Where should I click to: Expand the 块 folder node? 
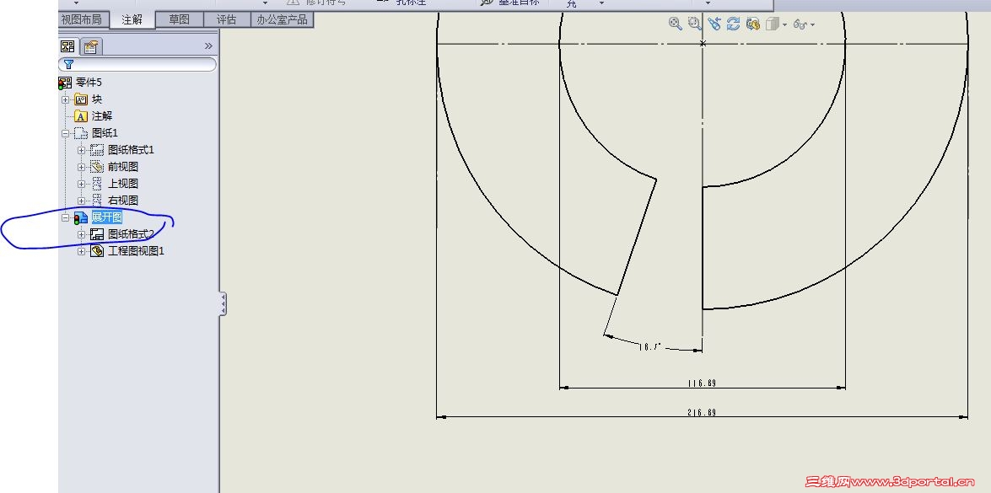(65, 99)
